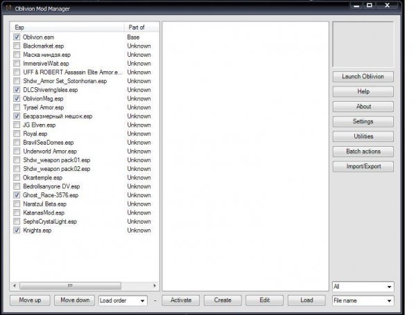Tick the Royal.esp checkbox
Viewport: 416px width, 315px height.
pos(17,134)
